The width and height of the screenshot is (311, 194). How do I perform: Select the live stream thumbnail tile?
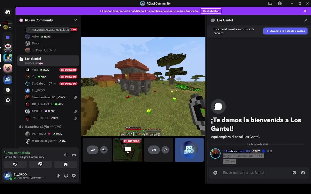128,150
